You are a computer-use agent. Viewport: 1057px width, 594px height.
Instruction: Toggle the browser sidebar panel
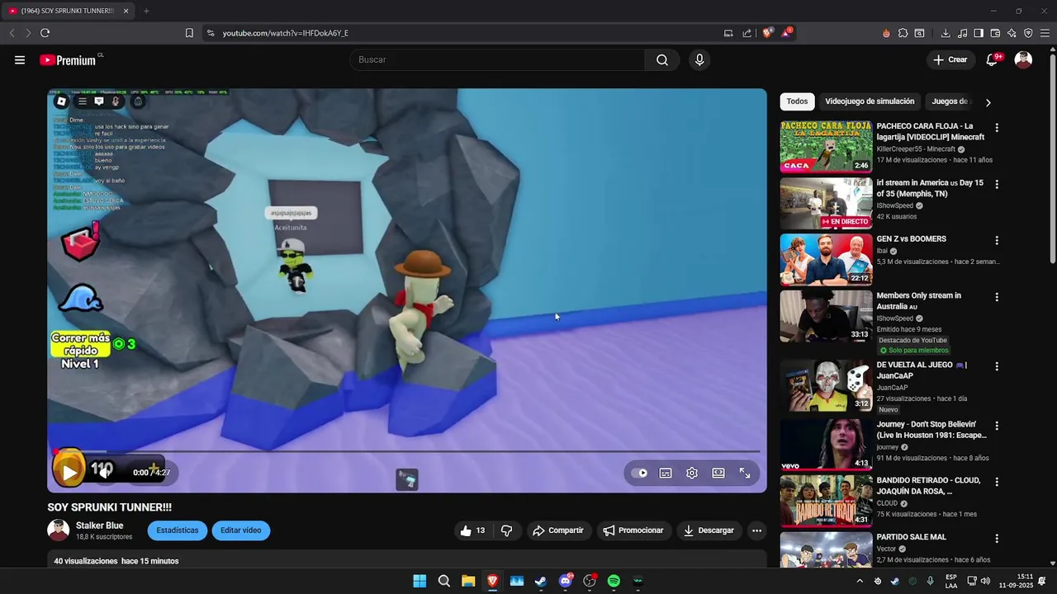tap(979, 33)
